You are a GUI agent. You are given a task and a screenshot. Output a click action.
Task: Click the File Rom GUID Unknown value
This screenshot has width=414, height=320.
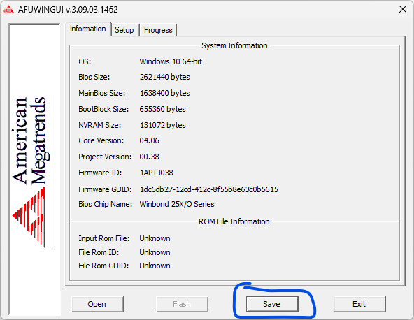tap(155, 266)
